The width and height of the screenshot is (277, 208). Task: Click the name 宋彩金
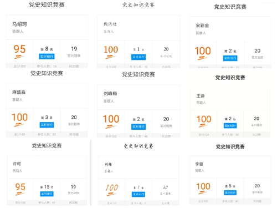(x=202, y=26)
